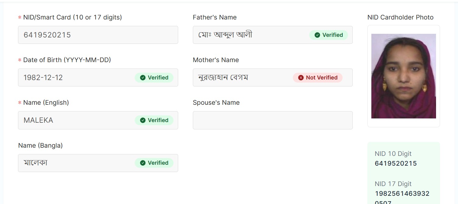This screenshot has height=204, width=458.
Task: Click the NID Cardholder Photo heading
Action: pyautogui.click(x=400, y=17)
